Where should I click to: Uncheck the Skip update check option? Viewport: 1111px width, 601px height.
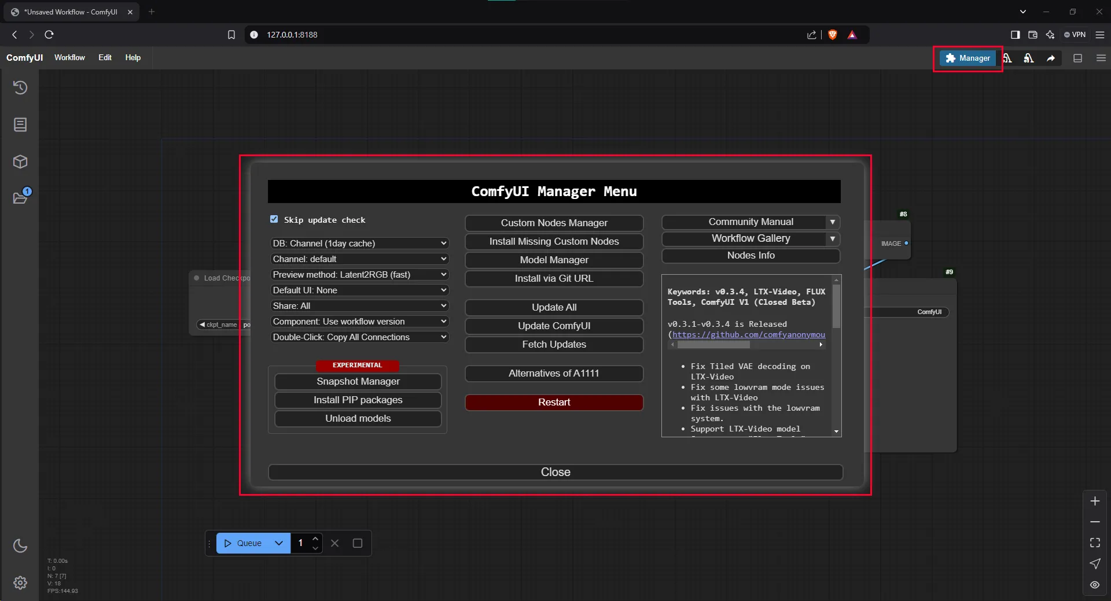[275, 220]
